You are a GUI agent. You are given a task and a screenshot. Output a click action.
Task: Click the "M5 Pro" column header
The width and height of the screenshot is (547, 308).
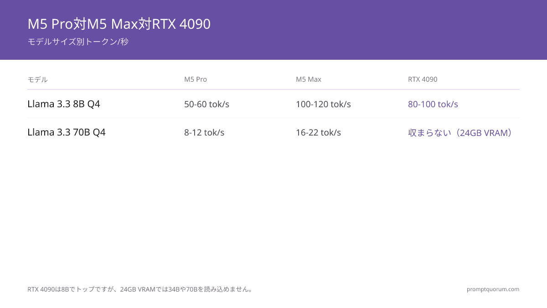(196, 79)
